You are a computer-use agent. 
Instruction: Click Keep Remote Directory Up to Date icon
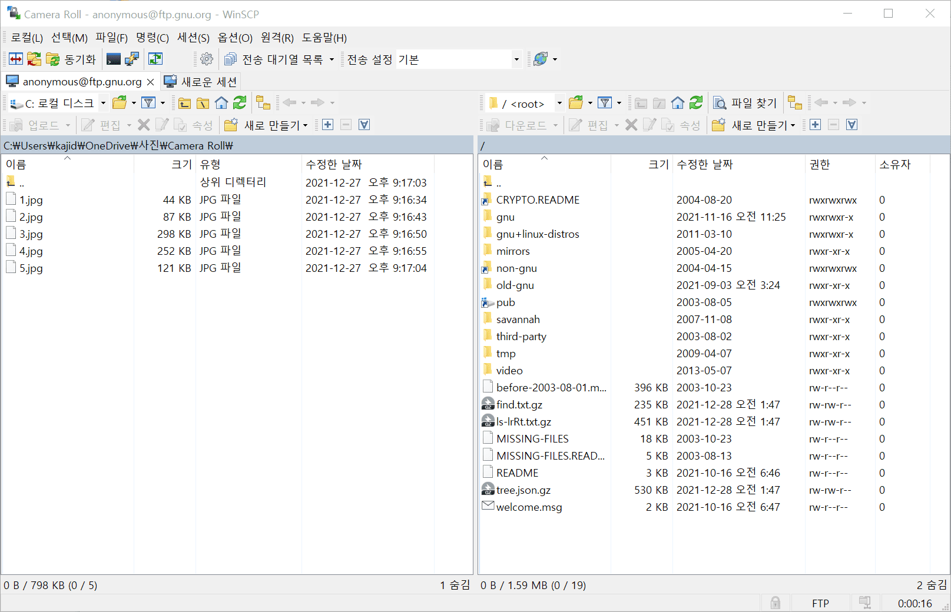[155, 59]
